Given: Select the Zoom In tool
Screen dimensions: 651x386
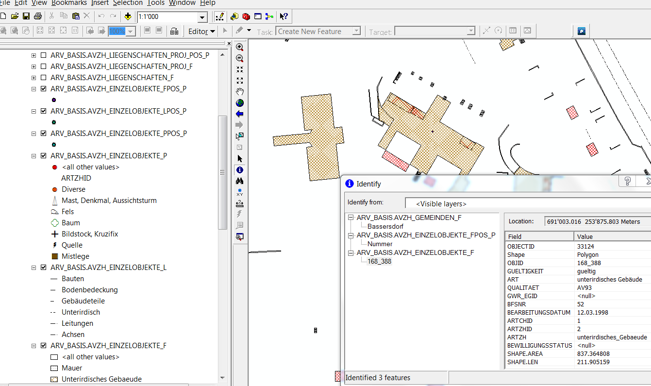Looking at the screenshot, I should click(x=239, y=47).
